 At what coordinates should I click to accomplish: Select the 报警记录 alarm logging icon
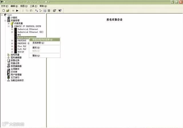coord(9,60)
